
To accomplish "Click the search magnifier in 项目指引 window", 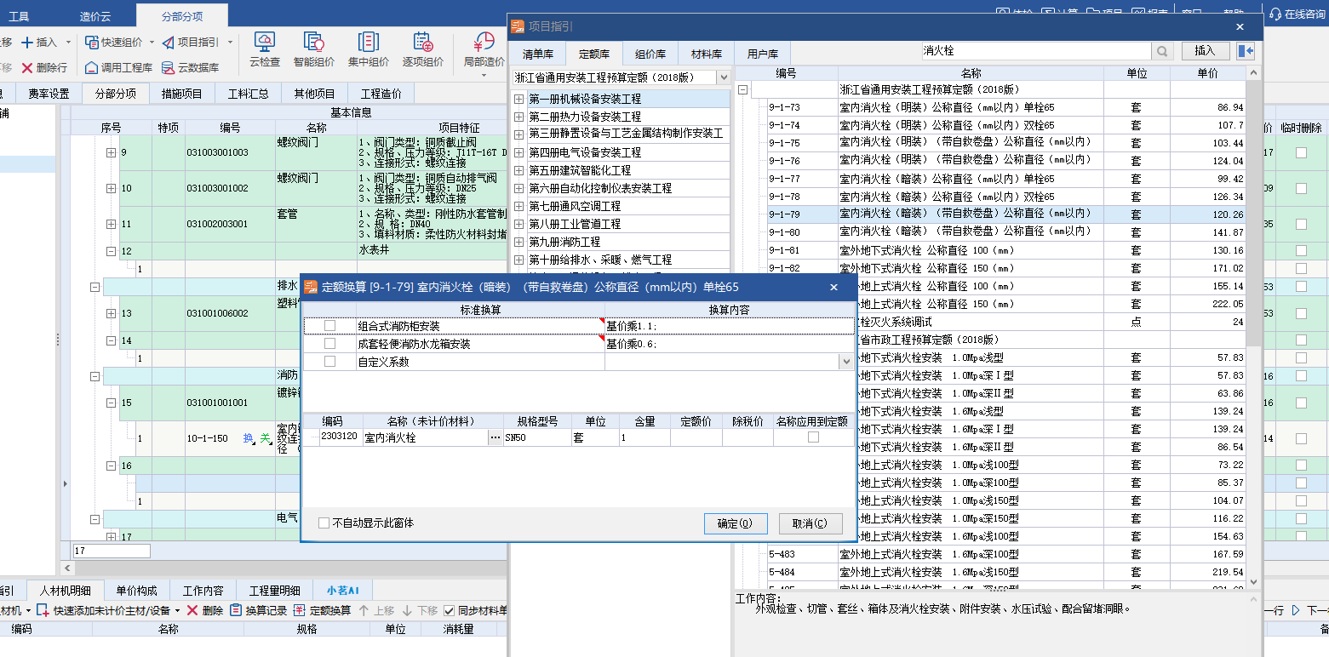I will click(x=1163, y=51).
